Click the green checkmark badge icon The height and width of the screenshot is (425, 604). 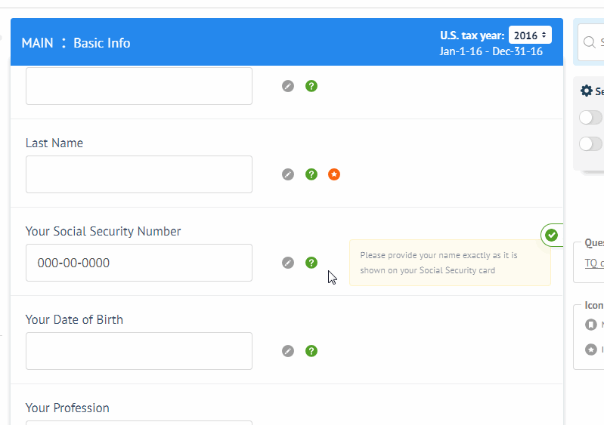point(552,235)
